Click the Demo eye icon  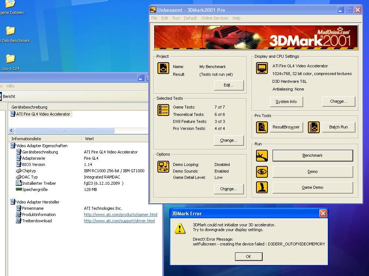pyautogui.click(x=262, y=172)
